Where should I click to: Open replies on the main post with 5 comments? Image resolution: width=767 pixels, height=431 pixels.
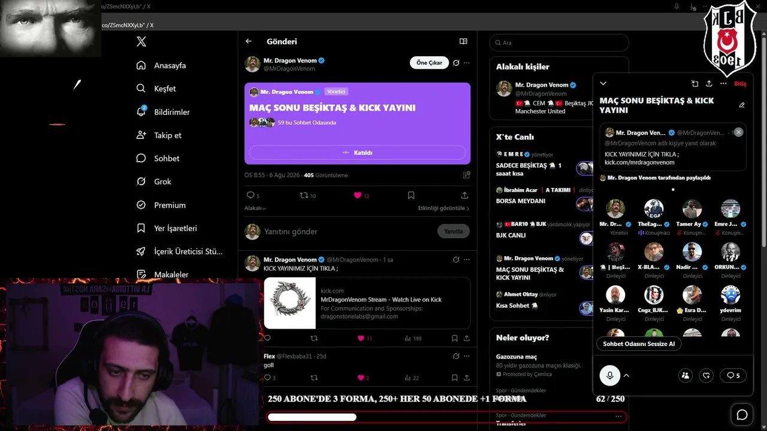(x=253, y=195)
